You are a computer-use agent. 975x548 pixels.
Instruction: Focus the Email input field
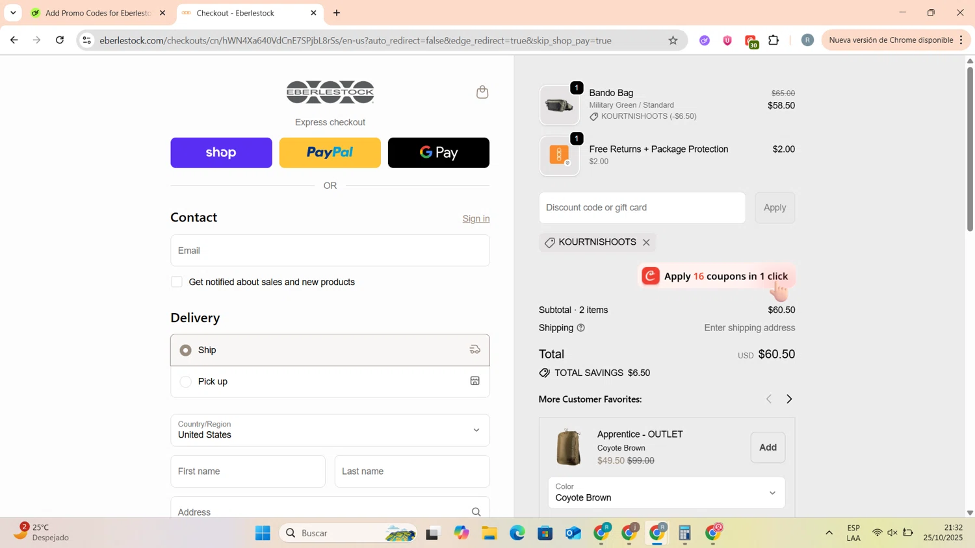(330, 251)
